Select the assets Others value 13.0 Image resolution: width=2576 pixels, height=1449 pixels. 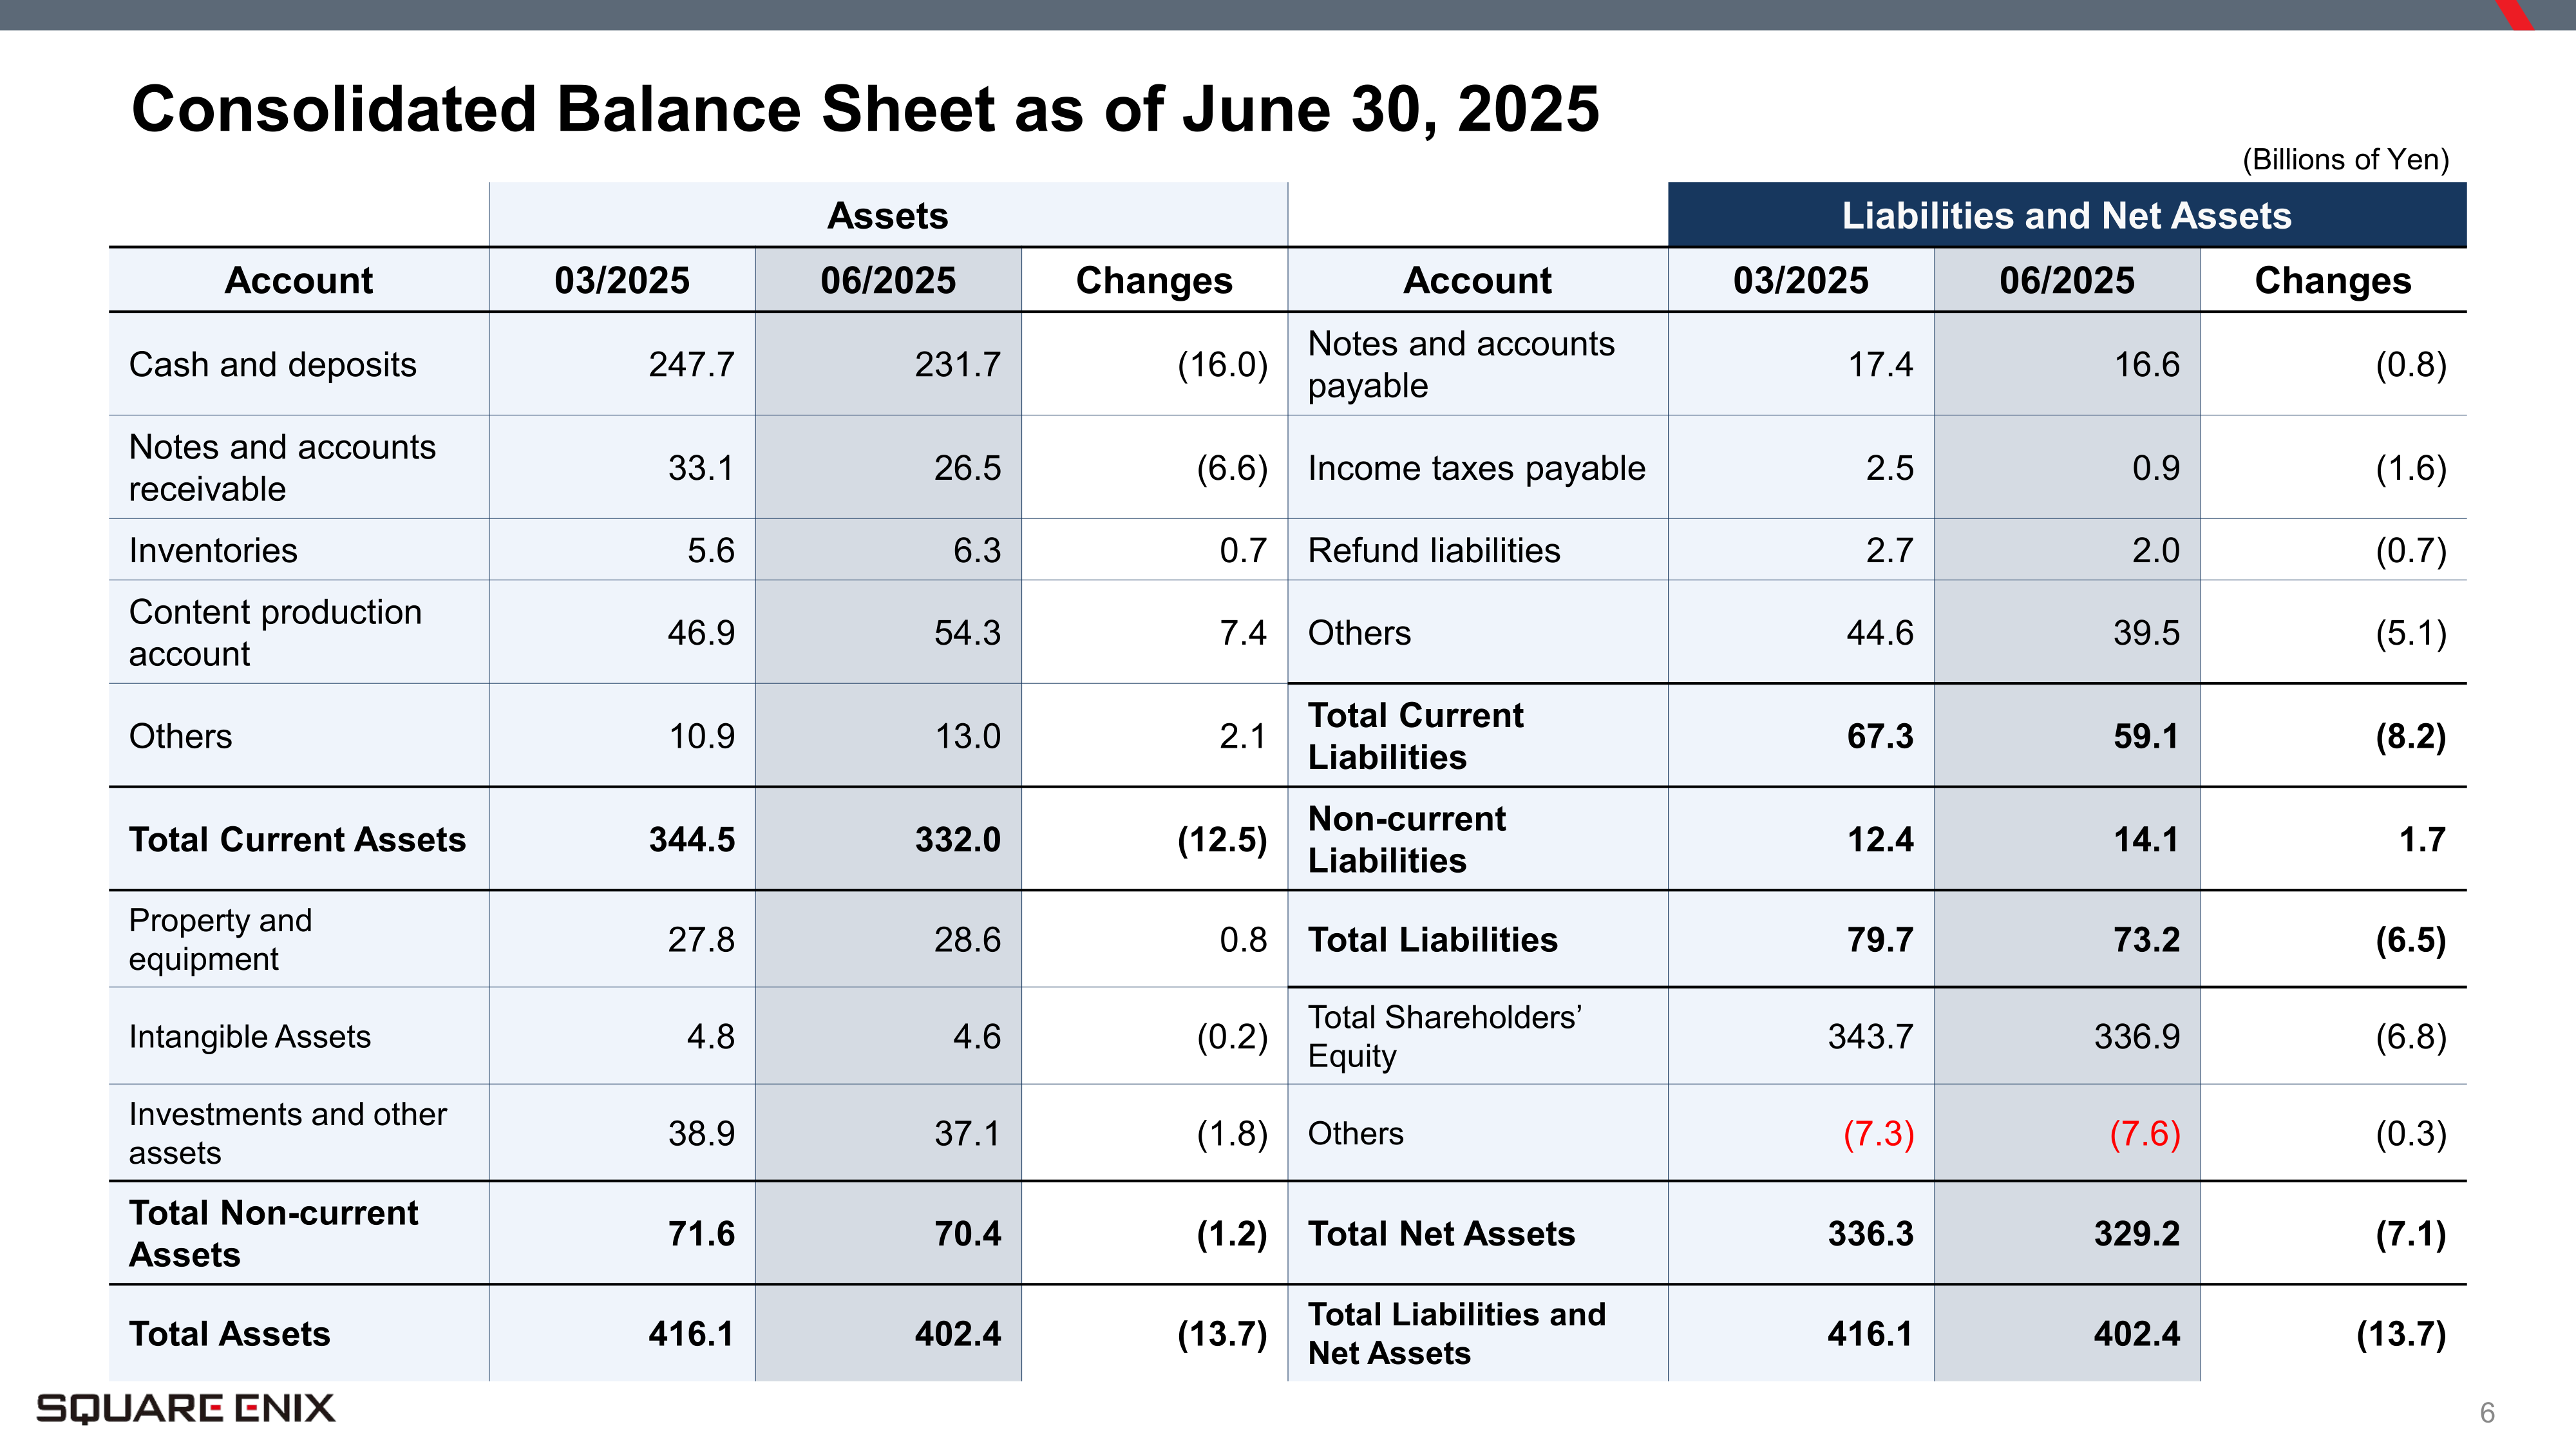tap(967, 736)
